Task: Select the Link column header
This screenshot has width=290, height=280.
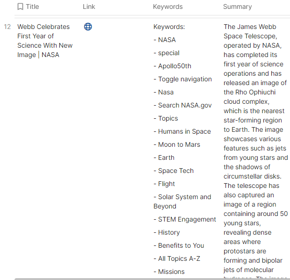Action: click(x=89, y=7)
